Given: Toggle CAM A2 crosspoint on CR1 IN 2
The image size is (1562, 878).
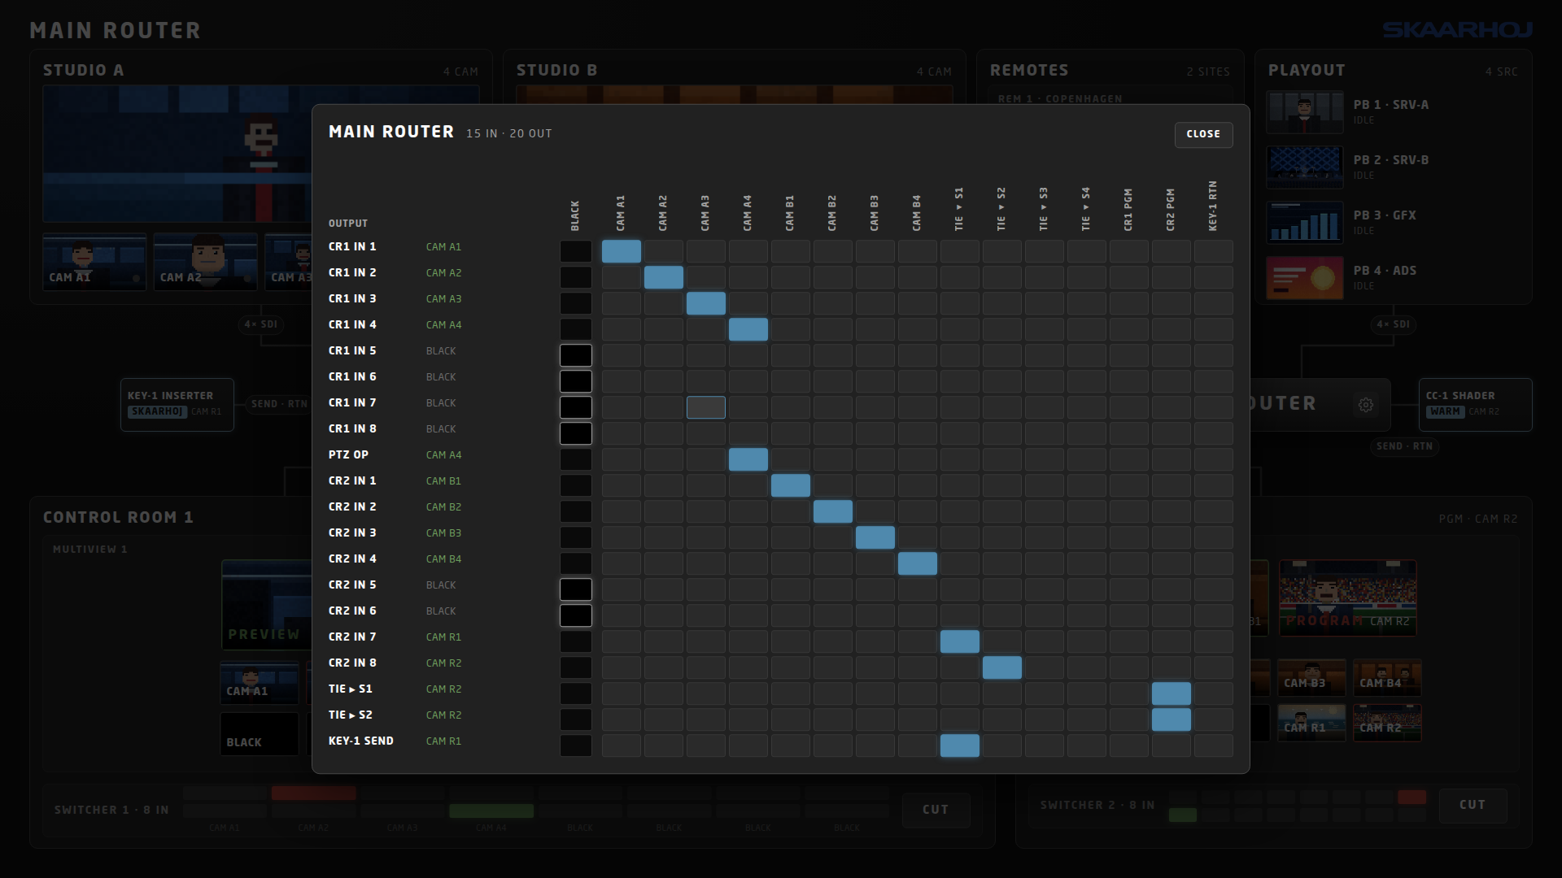Looking at the screenshot, I should pos(664,277).
